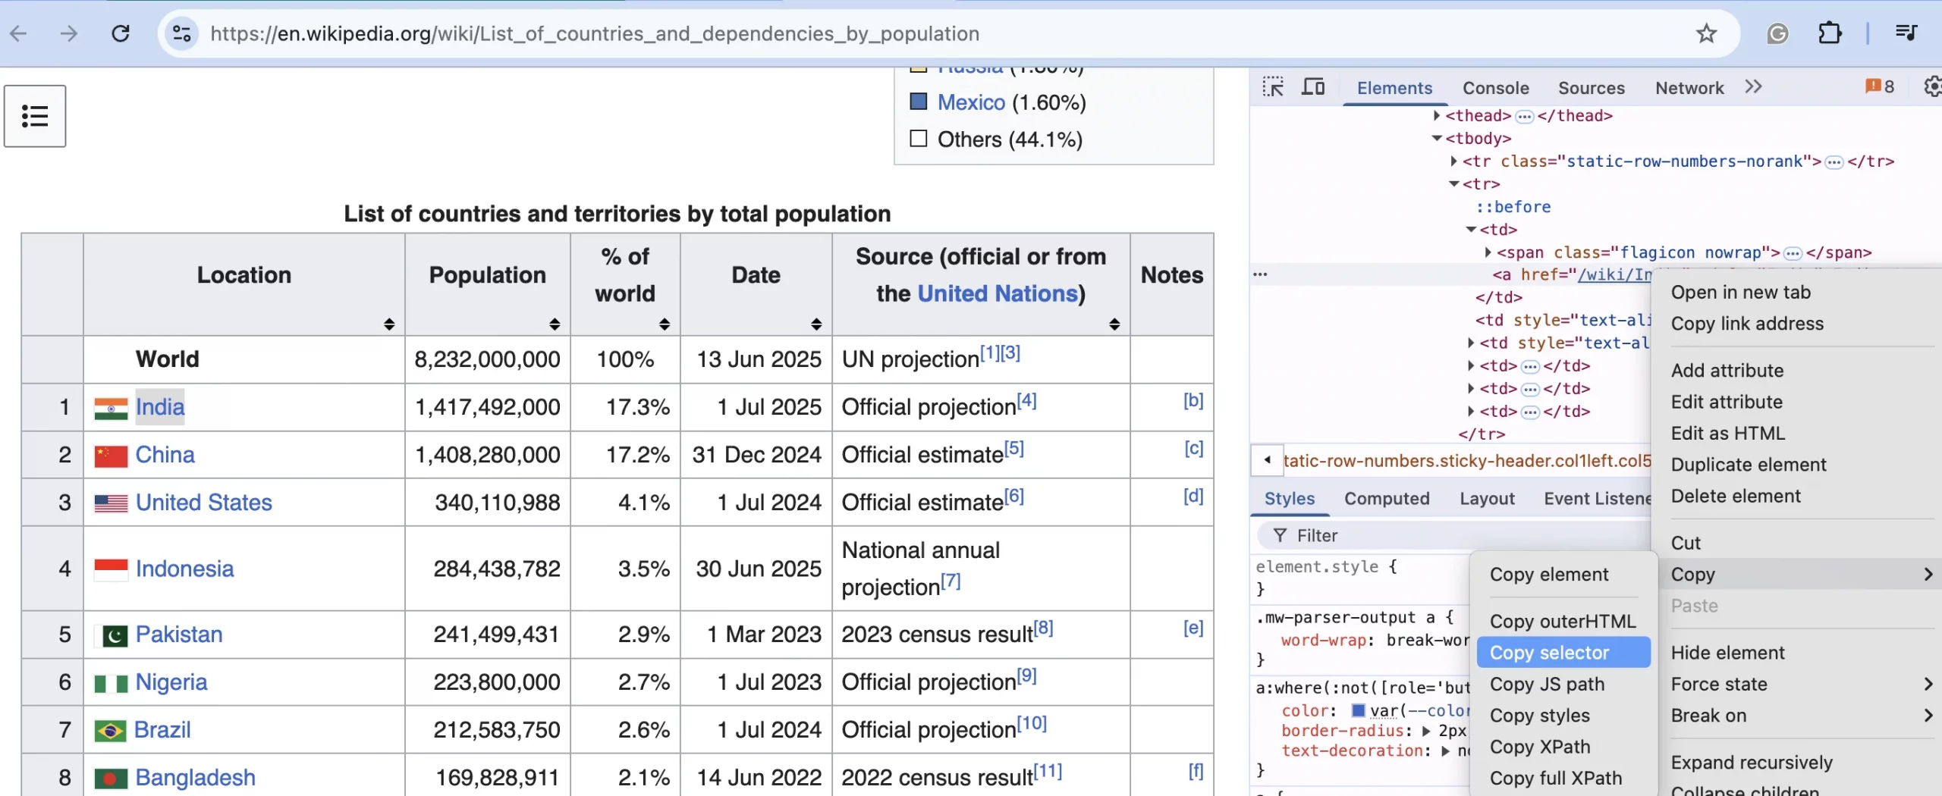Go back to the previous page
This screenshot has height=796, width=1942.
(18, 33)
